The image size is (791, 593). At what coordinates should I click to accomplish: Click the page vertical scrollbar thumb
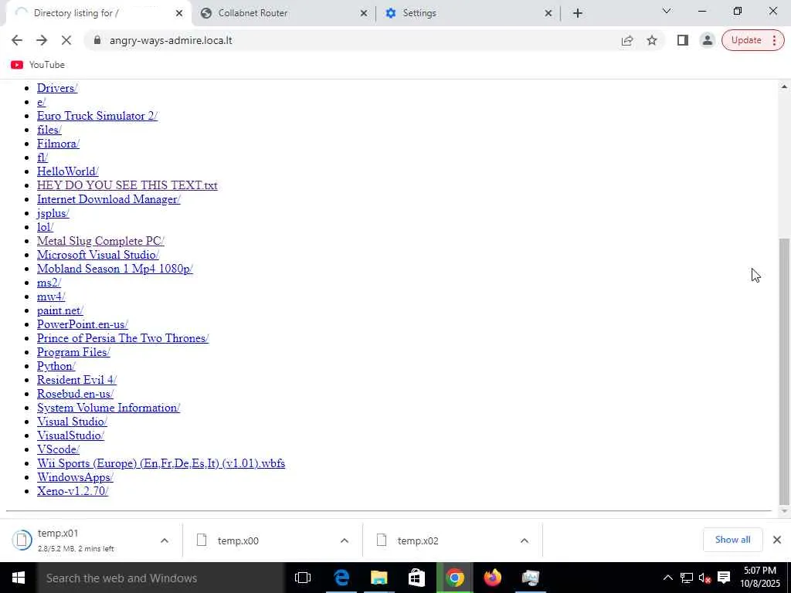click(784, 371)
